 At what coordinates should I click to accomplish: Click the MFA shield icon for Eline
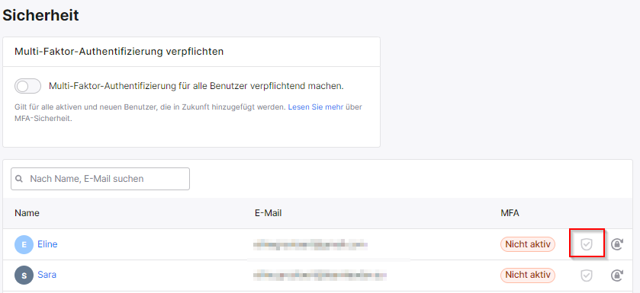587,244
